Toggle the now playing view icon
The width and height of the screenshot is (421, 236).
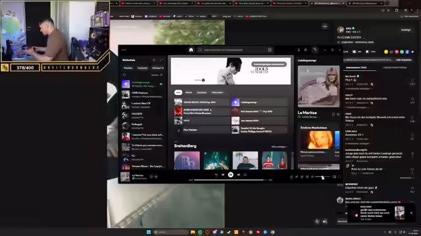click(x=291, y=177)
